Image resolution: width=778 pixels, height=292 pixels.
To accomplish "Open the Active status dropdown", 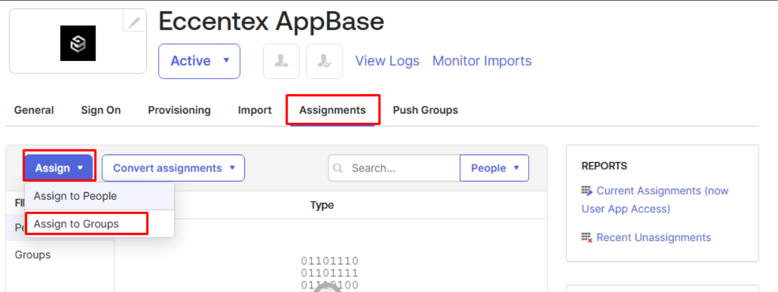I will (x=199, y=61).
